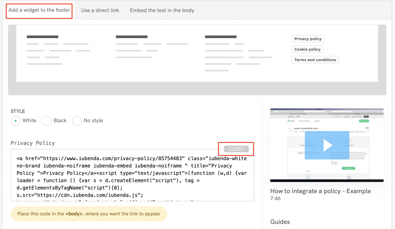Click the Guides section heading
Viewport: 395px width, 229px height.
pos(280,222)
